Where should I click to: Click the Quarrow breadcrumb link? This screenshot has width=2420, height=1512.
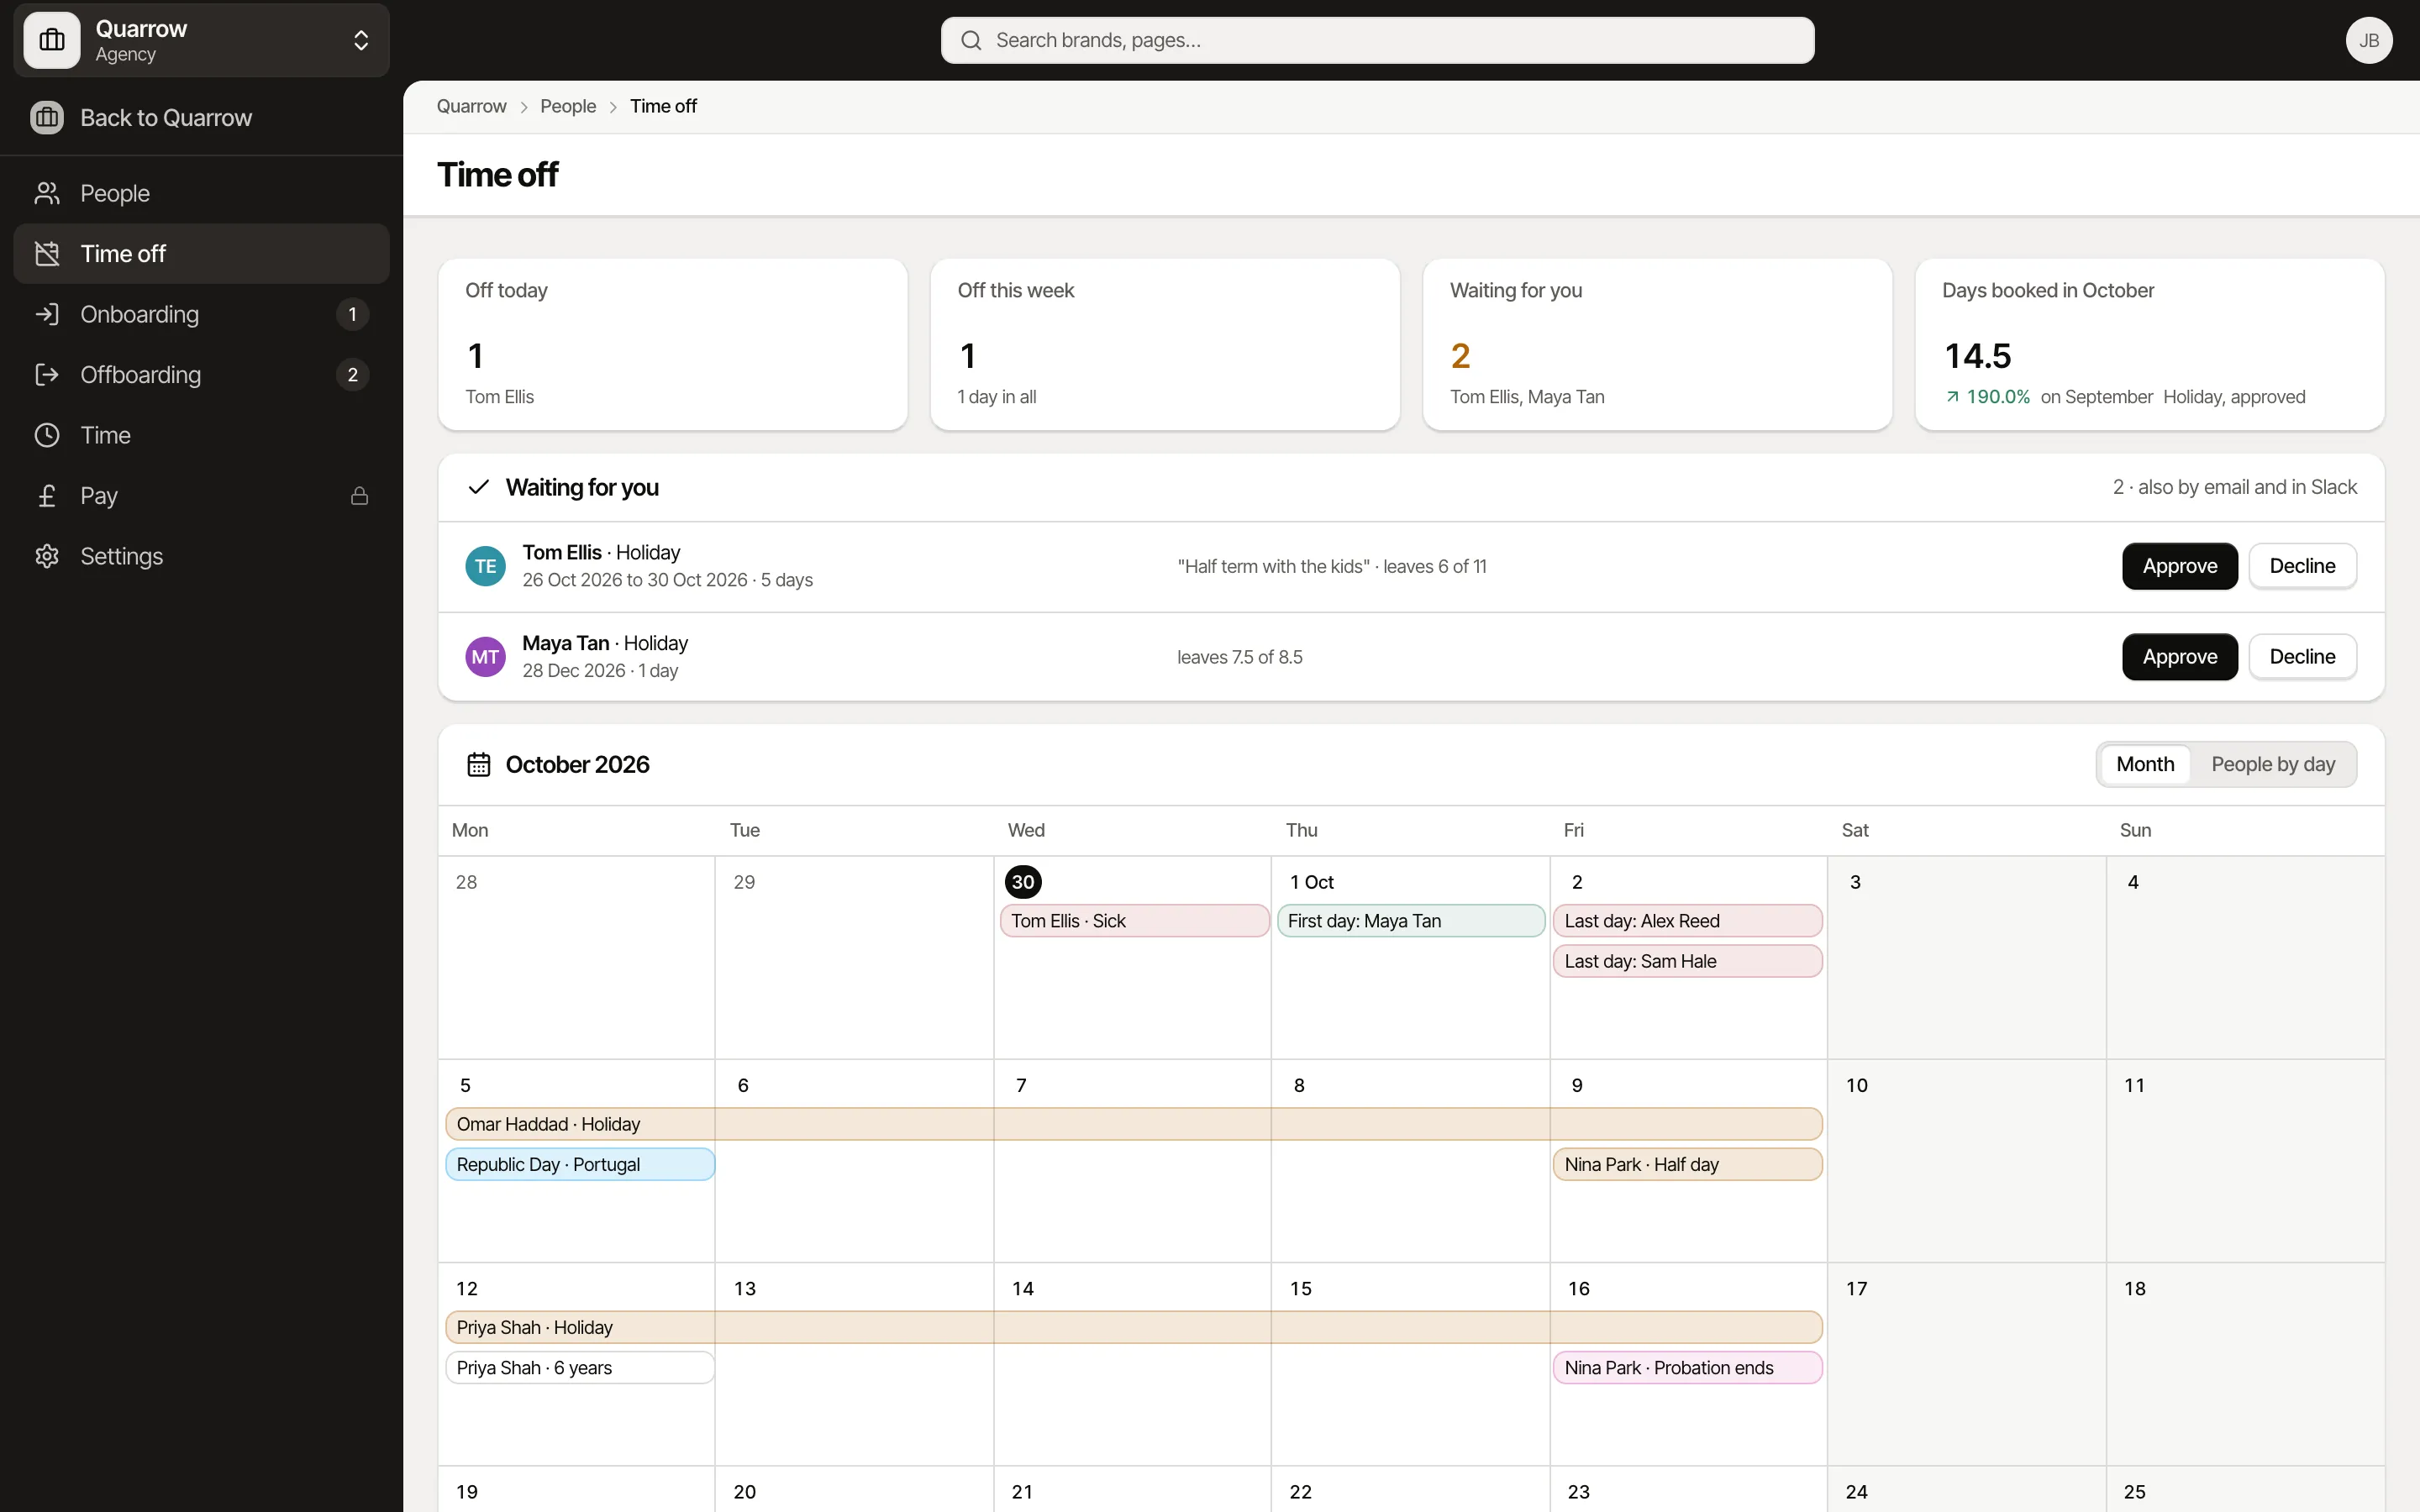pyautogui.click(x=472, y=106)
